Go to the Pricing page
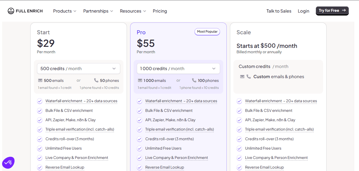Image resolution: width=359 pixels, height=171 pixels. click(x=160, y=11)
